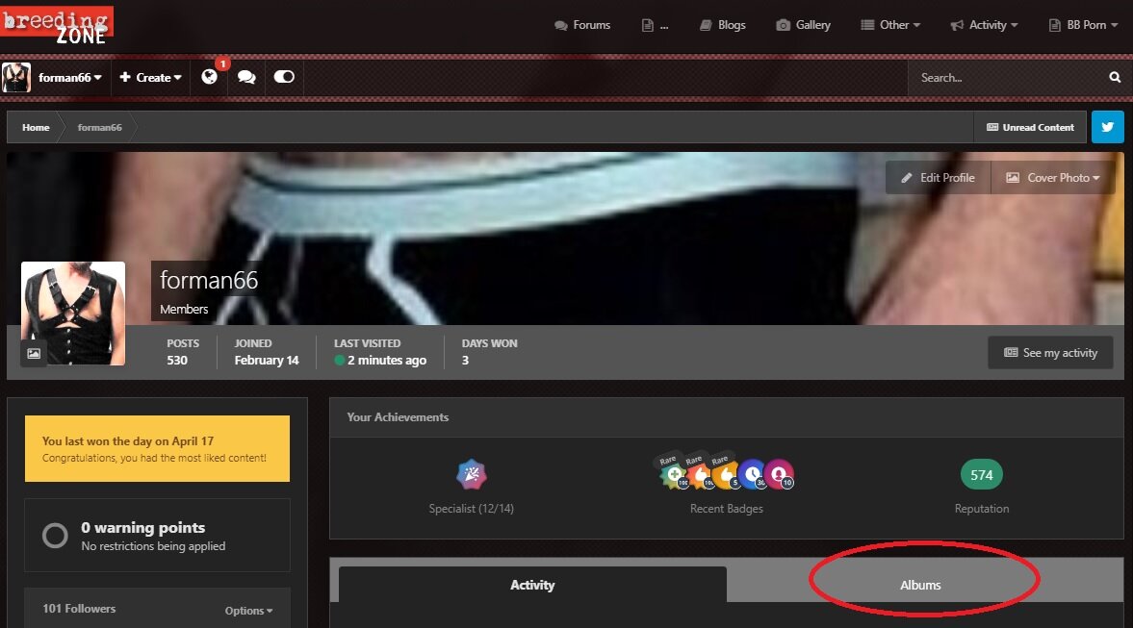Open notifications globe icon

[210, 77]
